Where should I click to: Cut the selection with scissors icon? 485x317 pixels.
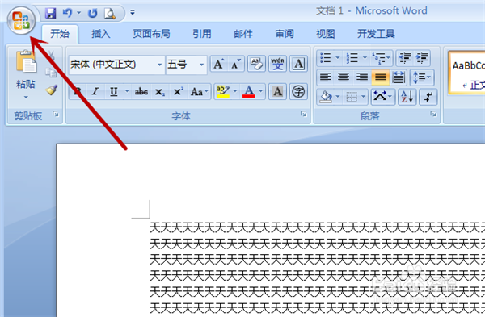pos(52,56)
